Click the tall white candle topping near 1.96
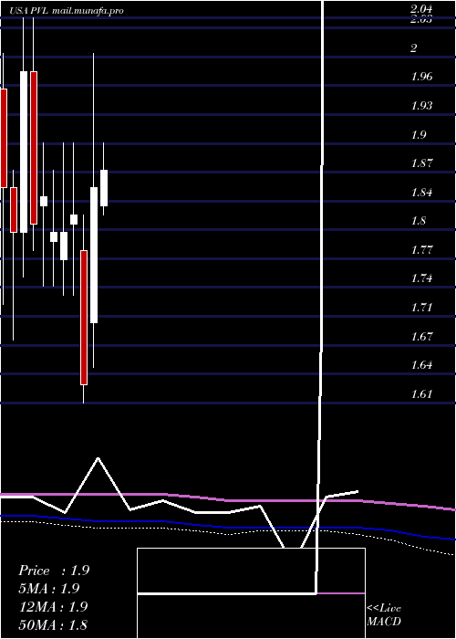Image resolution: width=456 pixels, height=639 pixels. coord(24,152)
